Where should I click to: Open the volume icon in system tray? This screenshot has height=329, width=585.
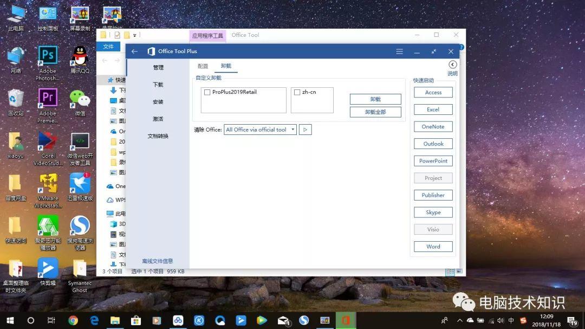500,320
